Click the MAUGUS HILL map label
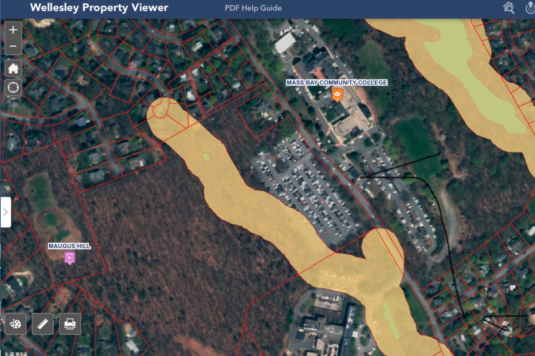The height and width of the screenshot is (356, 535). pos(69,246)
